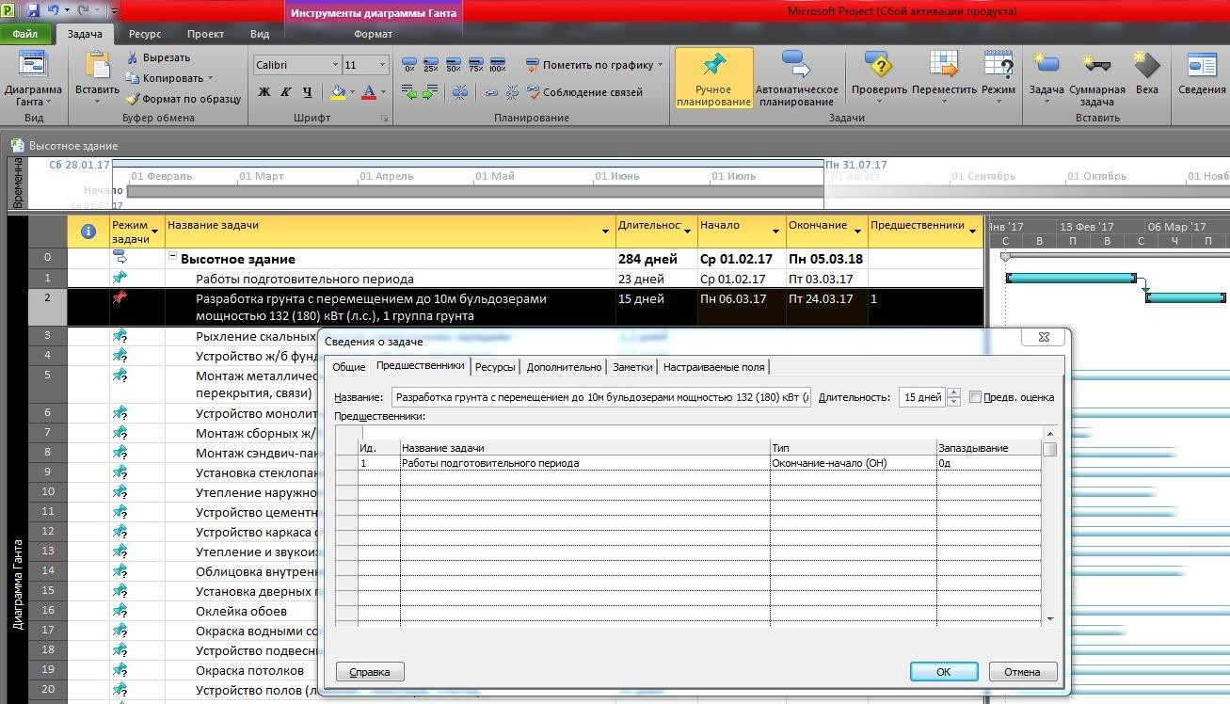Open Заметки tab in task dialog

[x=632, y=367]
